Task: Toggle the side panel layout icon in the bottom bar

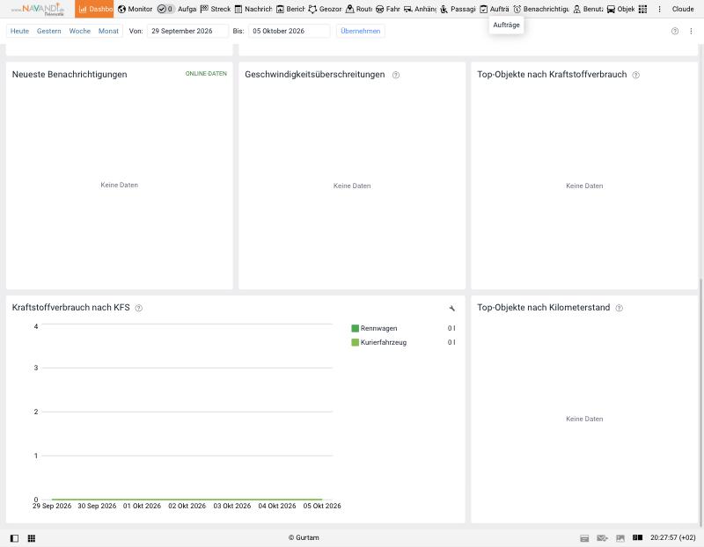Action: (x=14, y=538)
